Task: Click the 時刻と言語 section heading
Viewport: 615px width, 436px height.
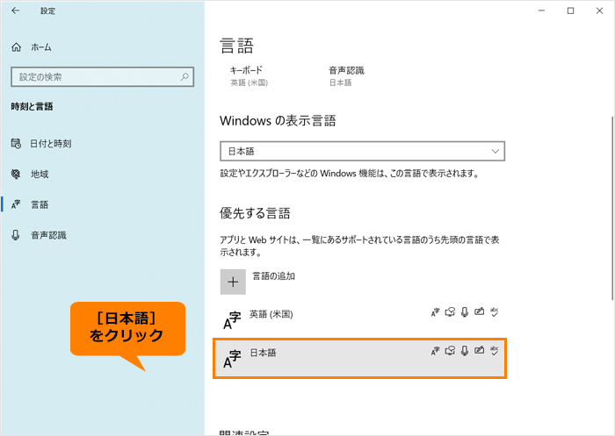Action: [x=32, y=106]
